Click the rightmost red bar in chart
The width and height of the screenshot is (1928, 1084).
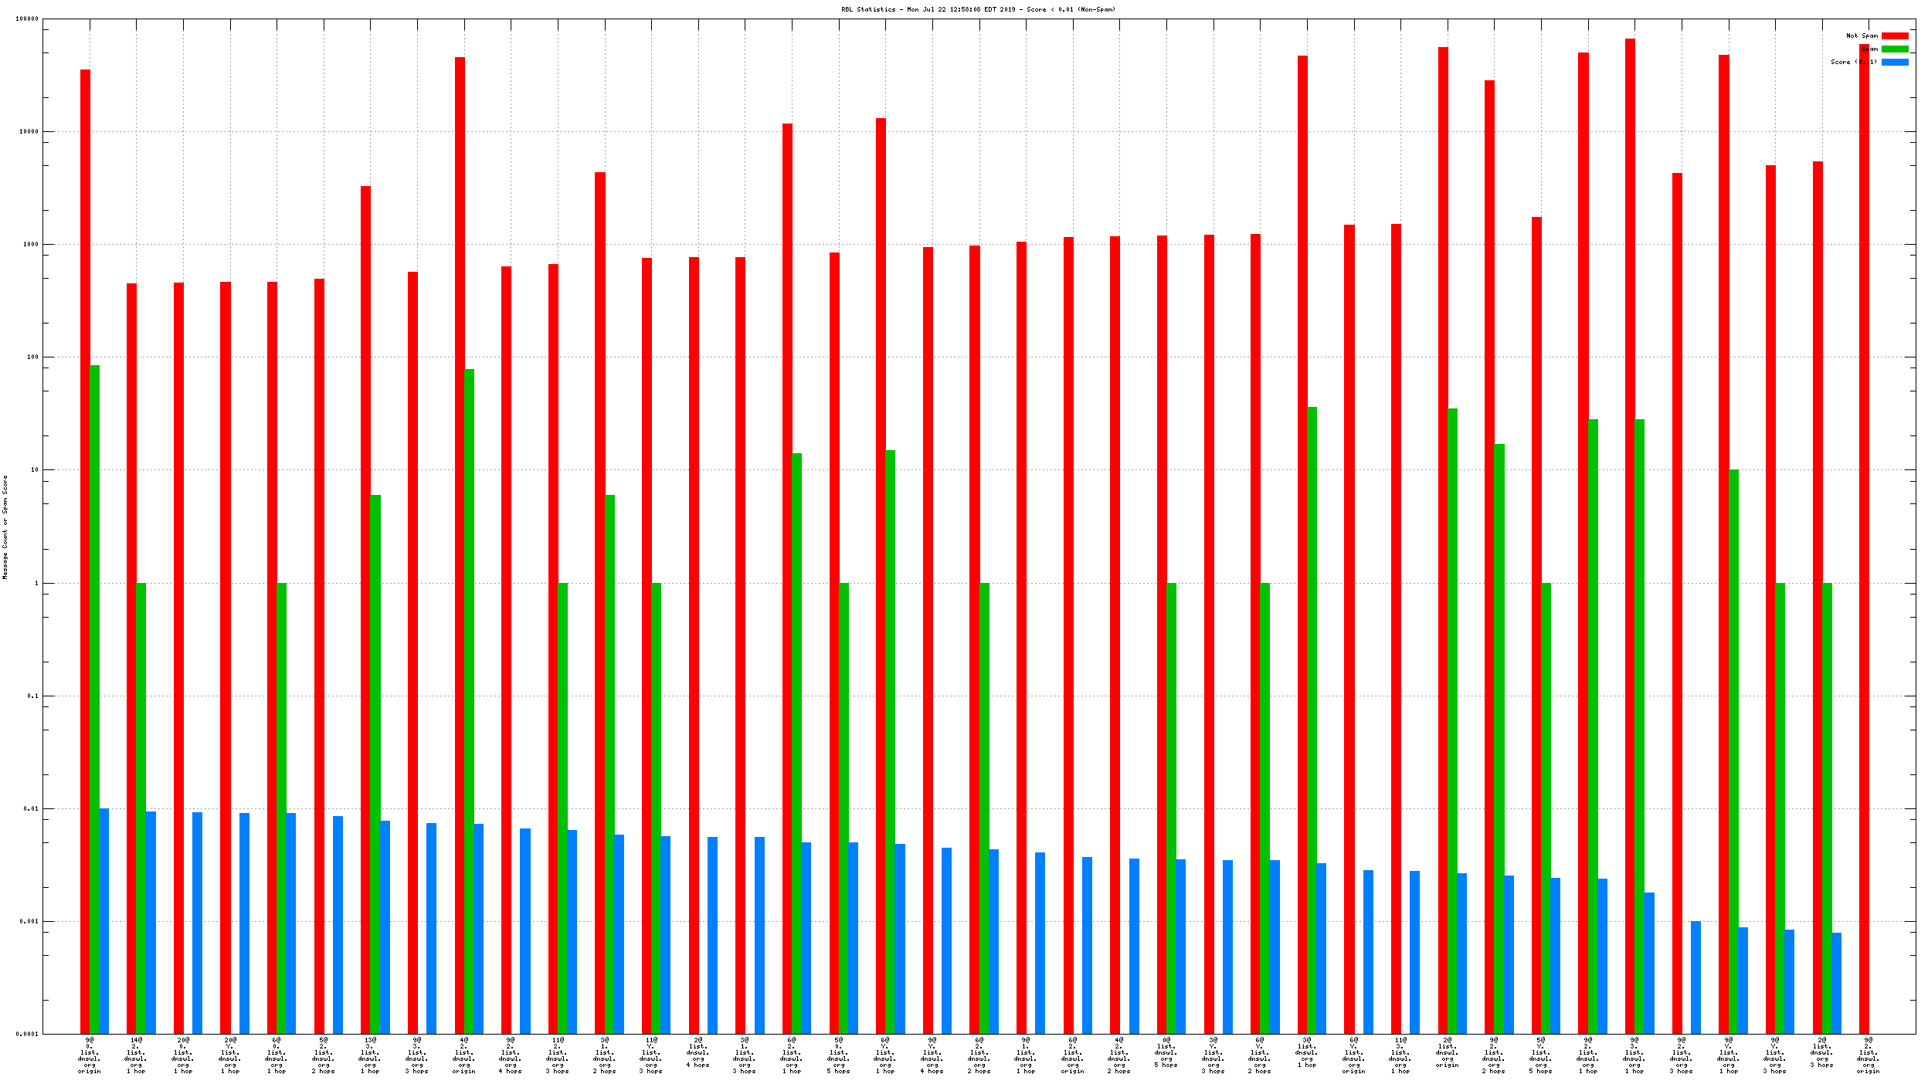click(x=1864, y=540)
